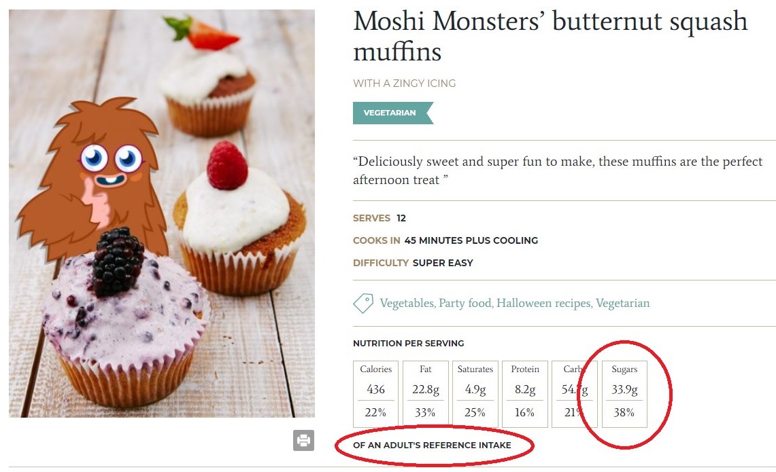Click the butternut squash muffins photo

[162, 213]
